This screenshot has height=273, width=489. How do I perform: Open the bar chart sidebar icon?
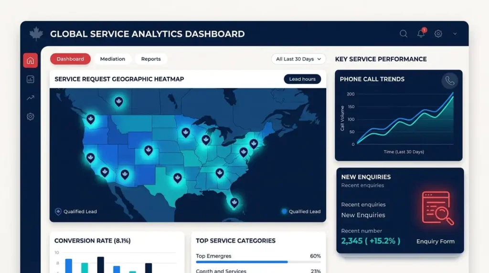[x=30, y=79]
